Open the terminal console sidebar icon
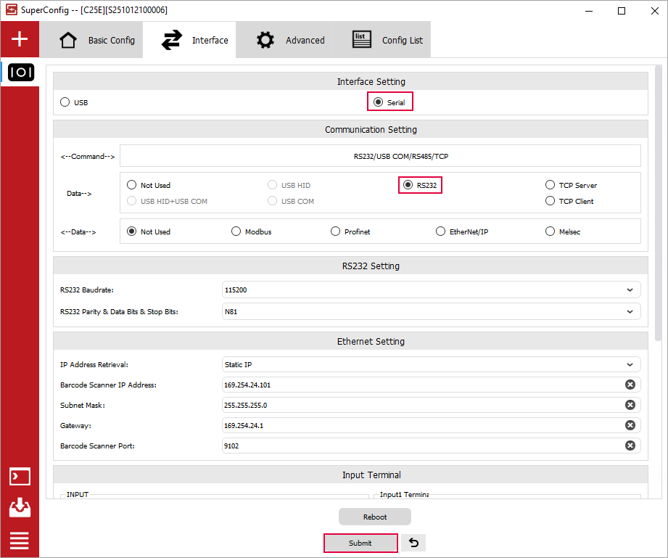The width and height of the screenshot is (668, 558). click(x=20, y=477)
